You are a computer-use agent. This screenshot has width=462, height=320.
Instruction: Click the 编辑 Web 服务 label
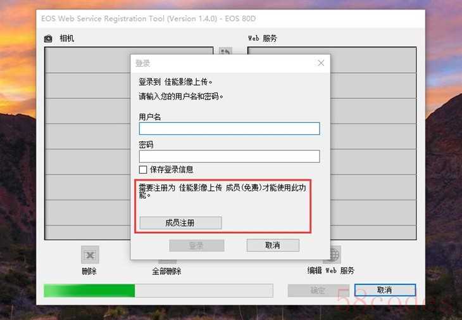tap(330, 271)
